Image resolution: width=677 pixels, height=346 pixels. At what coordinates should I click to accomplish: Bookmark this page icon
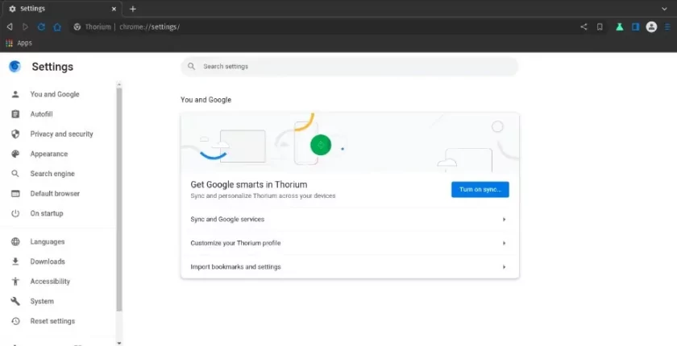tap(600, 27)
